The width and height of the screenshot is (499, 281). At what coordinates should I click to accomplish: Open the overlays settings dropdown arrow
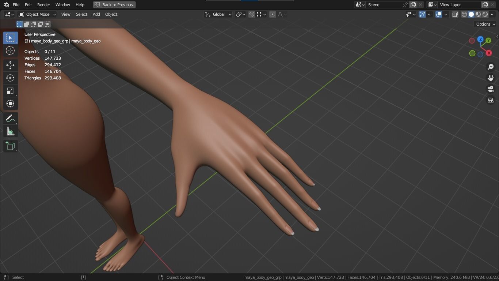[x=446, y=14]
